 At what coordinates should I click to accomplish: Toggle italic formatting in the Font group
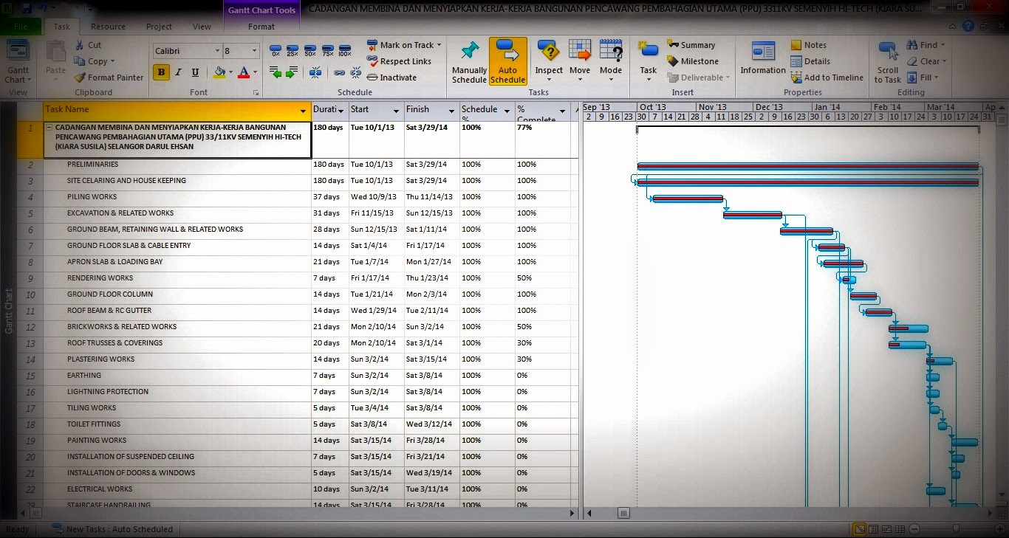177,73
